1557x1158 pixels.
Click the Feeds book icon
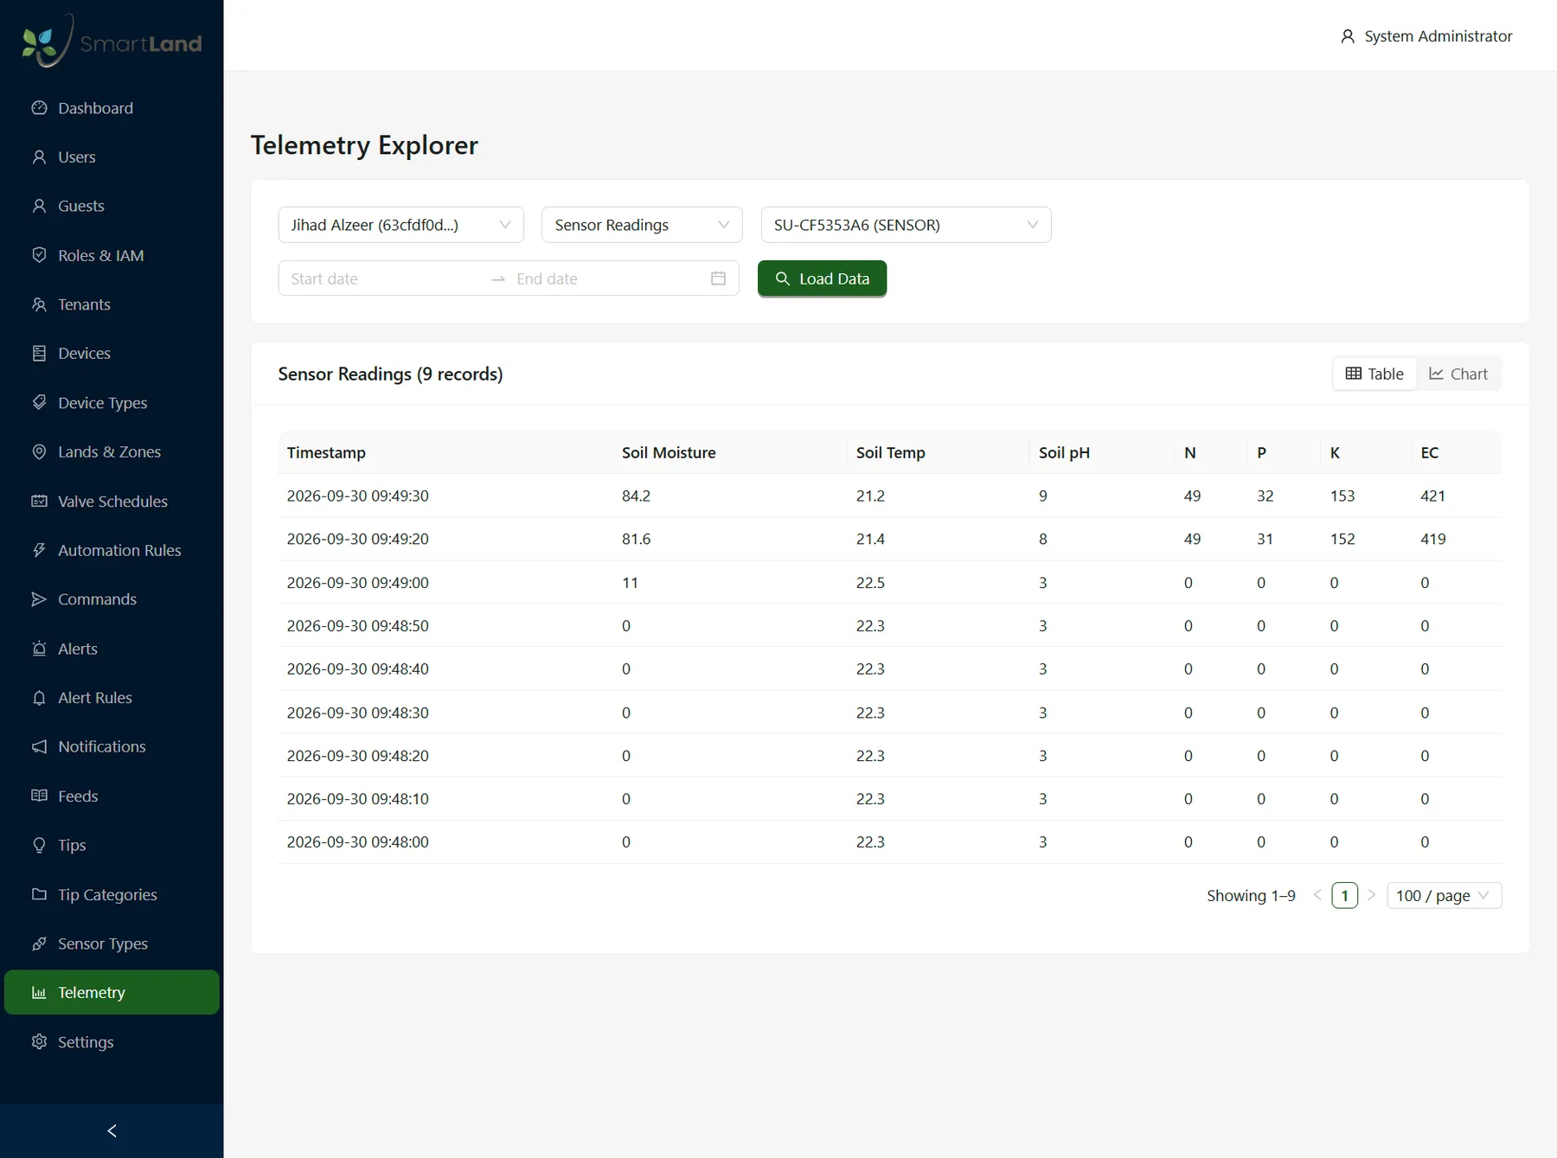[39, 796]
